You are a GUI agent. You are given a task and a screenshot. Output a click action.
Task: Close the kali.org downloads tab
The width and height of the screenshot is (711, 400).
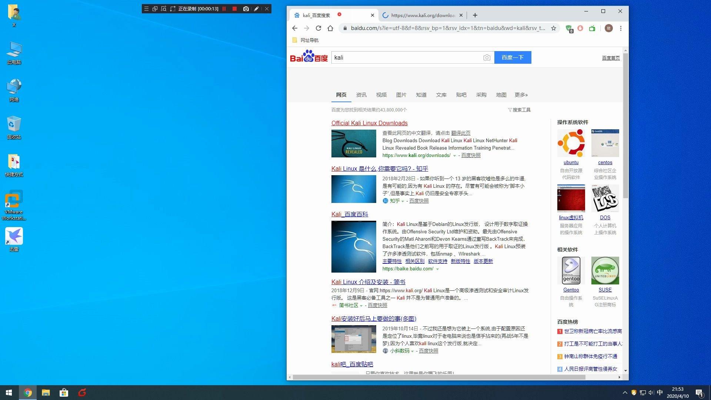461,15
